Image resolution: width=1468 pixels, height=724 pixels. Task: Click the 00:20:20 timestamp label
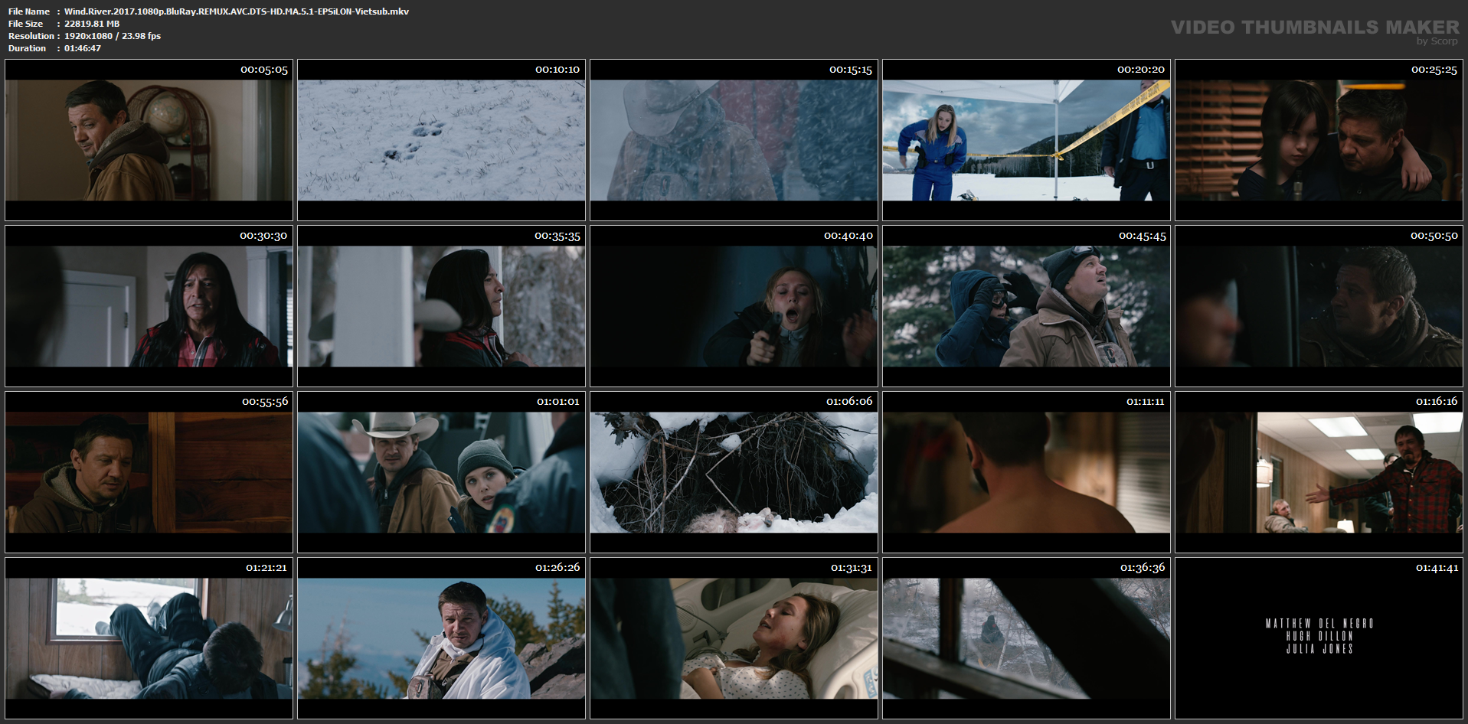(1141, 70)
